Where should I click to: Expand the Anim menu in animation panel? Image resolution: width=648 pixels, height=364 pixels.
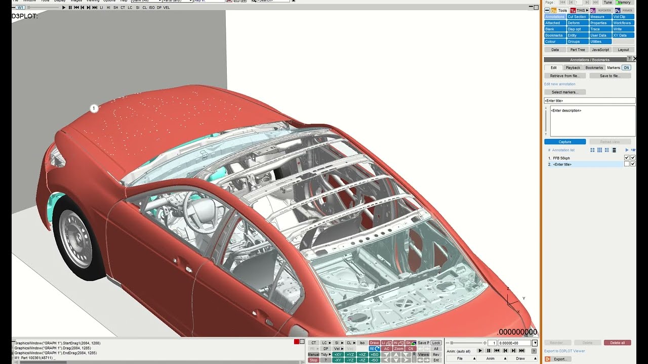pyautogui.click(x=492, y=358)
